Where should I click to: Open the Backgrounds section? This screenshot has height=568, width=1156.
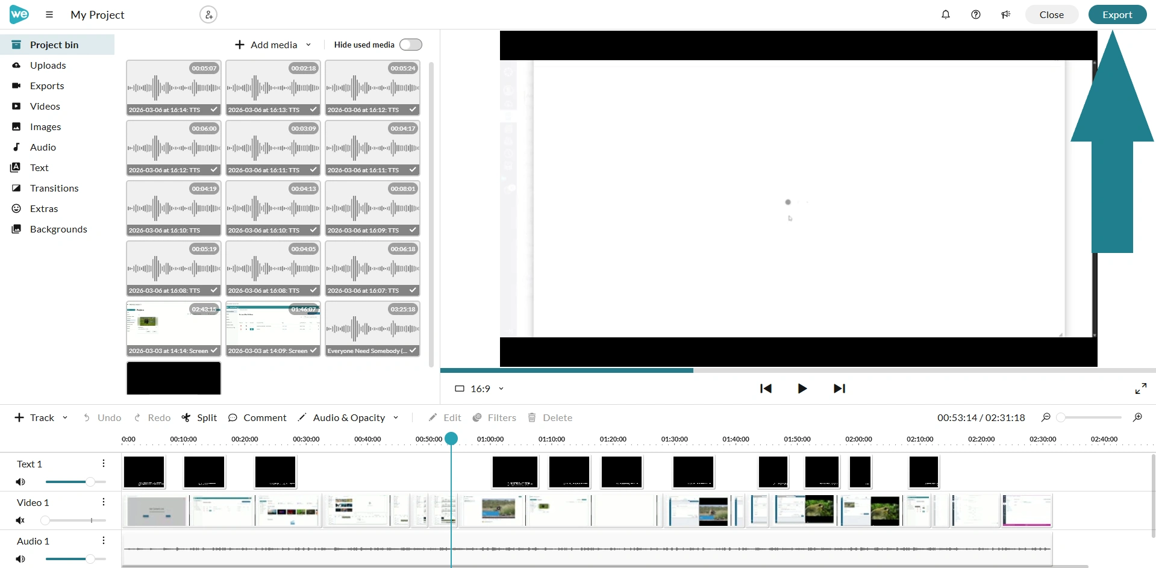pos(57,229)
